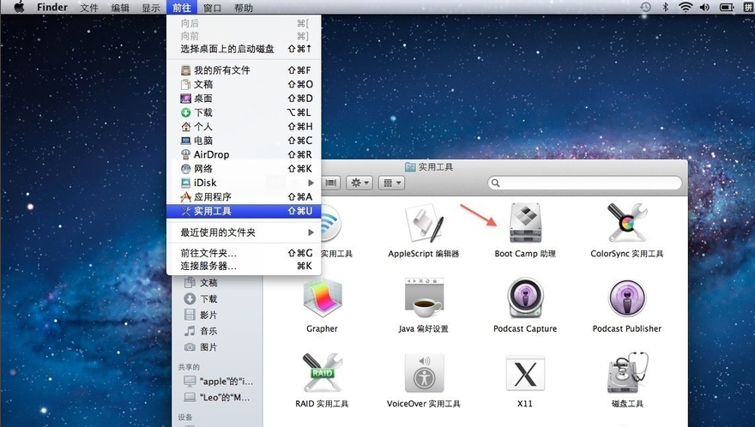Choose 选择桌面上的启动磁盘 entry

click(244, 49)
